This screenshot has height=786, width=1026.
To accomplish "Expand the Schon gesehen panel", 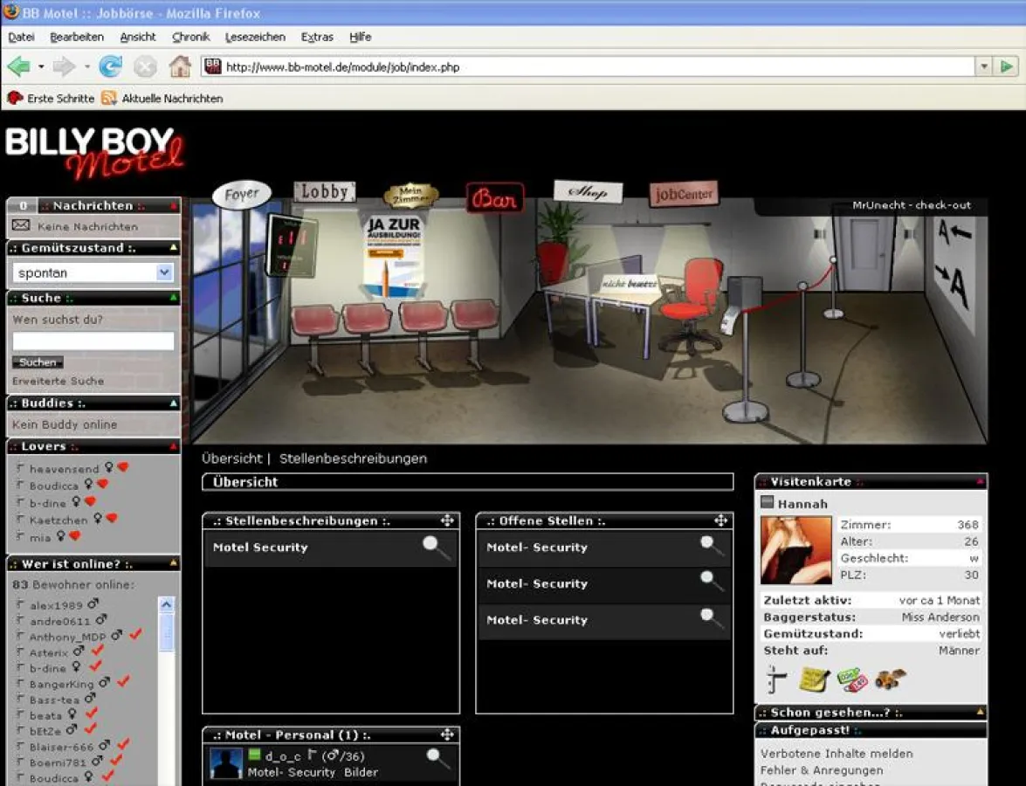I will (981, 713).
